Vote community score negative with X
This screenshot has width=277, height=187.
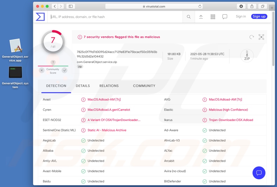coord(41,71)
